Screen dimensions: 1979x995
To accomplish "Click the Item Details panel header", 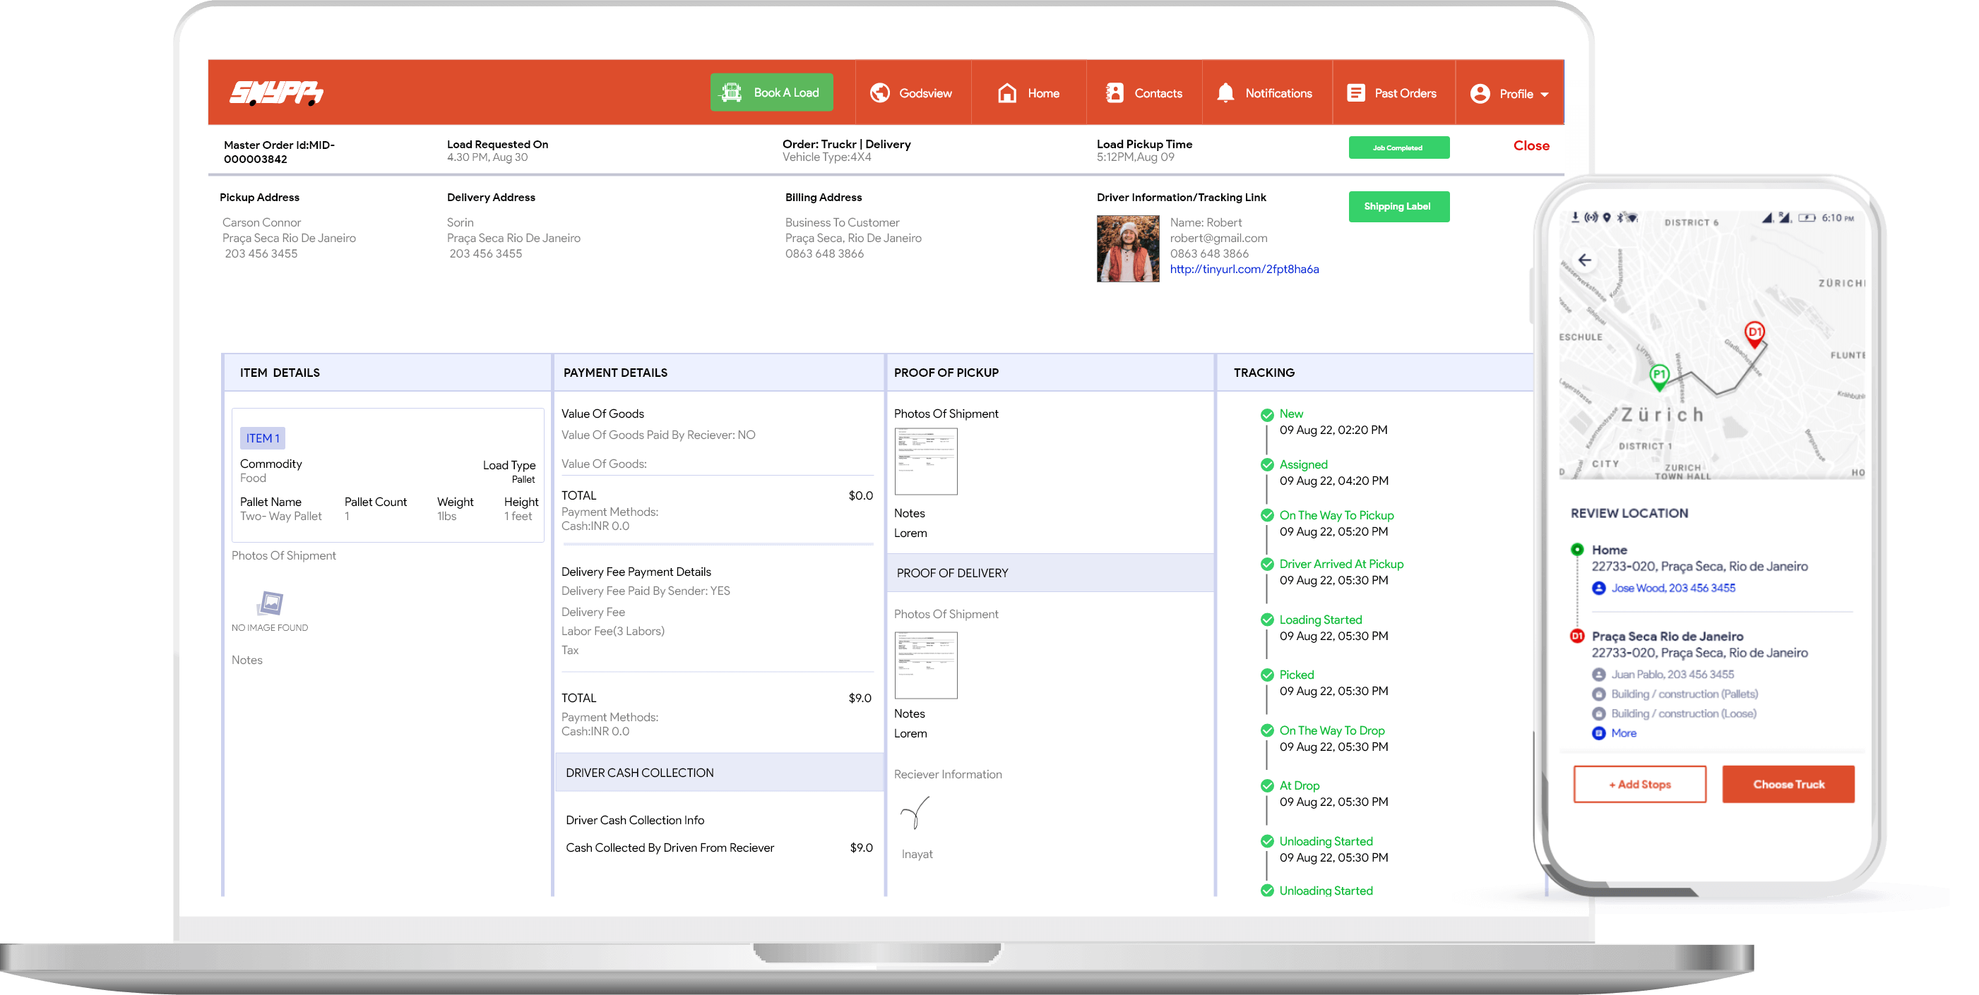I will 387,373.
